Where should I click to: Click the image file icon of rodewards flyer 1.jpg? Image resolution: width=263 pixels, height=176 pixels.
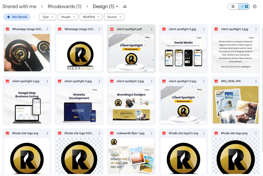112,133
